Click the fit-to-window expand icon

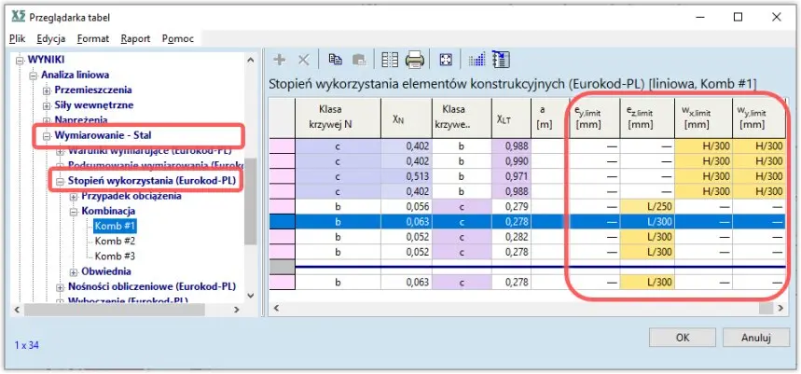pos(446,60)
